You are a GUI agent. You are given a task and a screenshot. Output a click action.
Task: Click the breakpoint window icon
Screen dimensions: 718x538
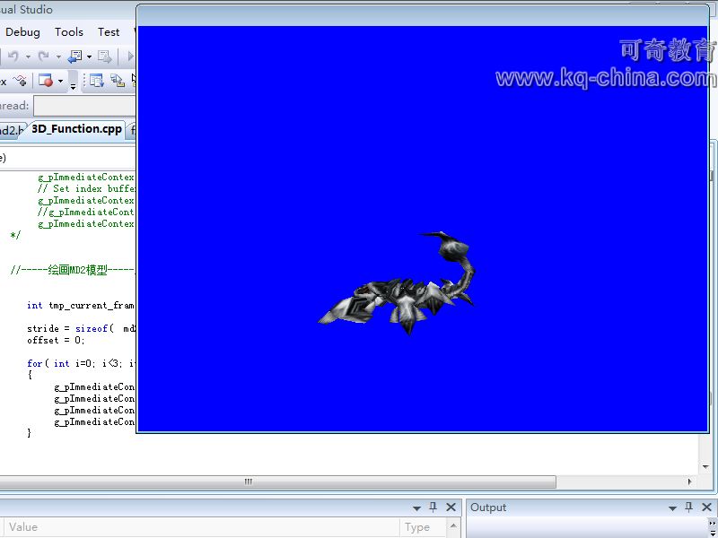[46, 82]
